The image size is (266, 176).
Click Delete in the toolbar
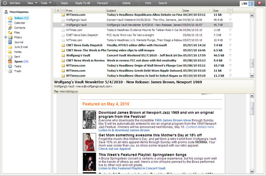(126, 3)
